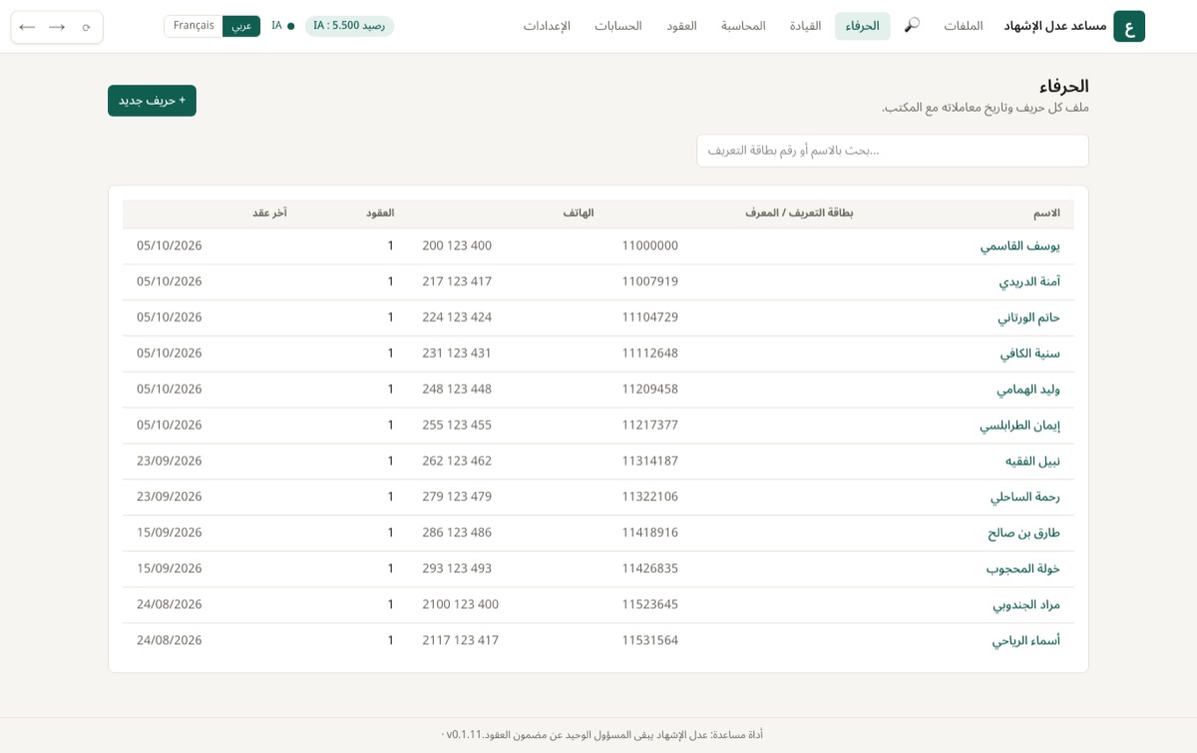The height and width of the screenshot is (753, 1197).
Task: Click ID number 11418916
Action: 650,533
